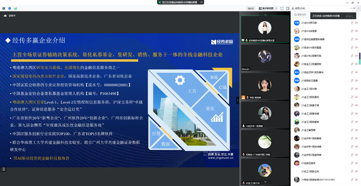This screenshot has width=361, height=186.
Task: Click the B端 label on the slide graphic
Action: click(x=214, y=77)
